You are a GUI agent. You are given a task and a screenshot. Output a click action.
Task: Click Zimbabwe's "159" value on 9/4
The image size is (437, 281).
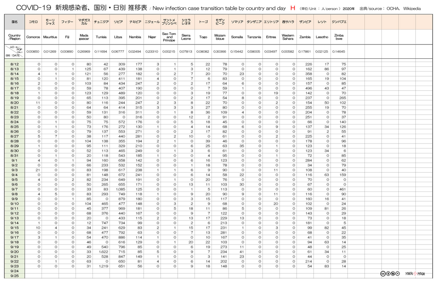click(x=343, y=175)
